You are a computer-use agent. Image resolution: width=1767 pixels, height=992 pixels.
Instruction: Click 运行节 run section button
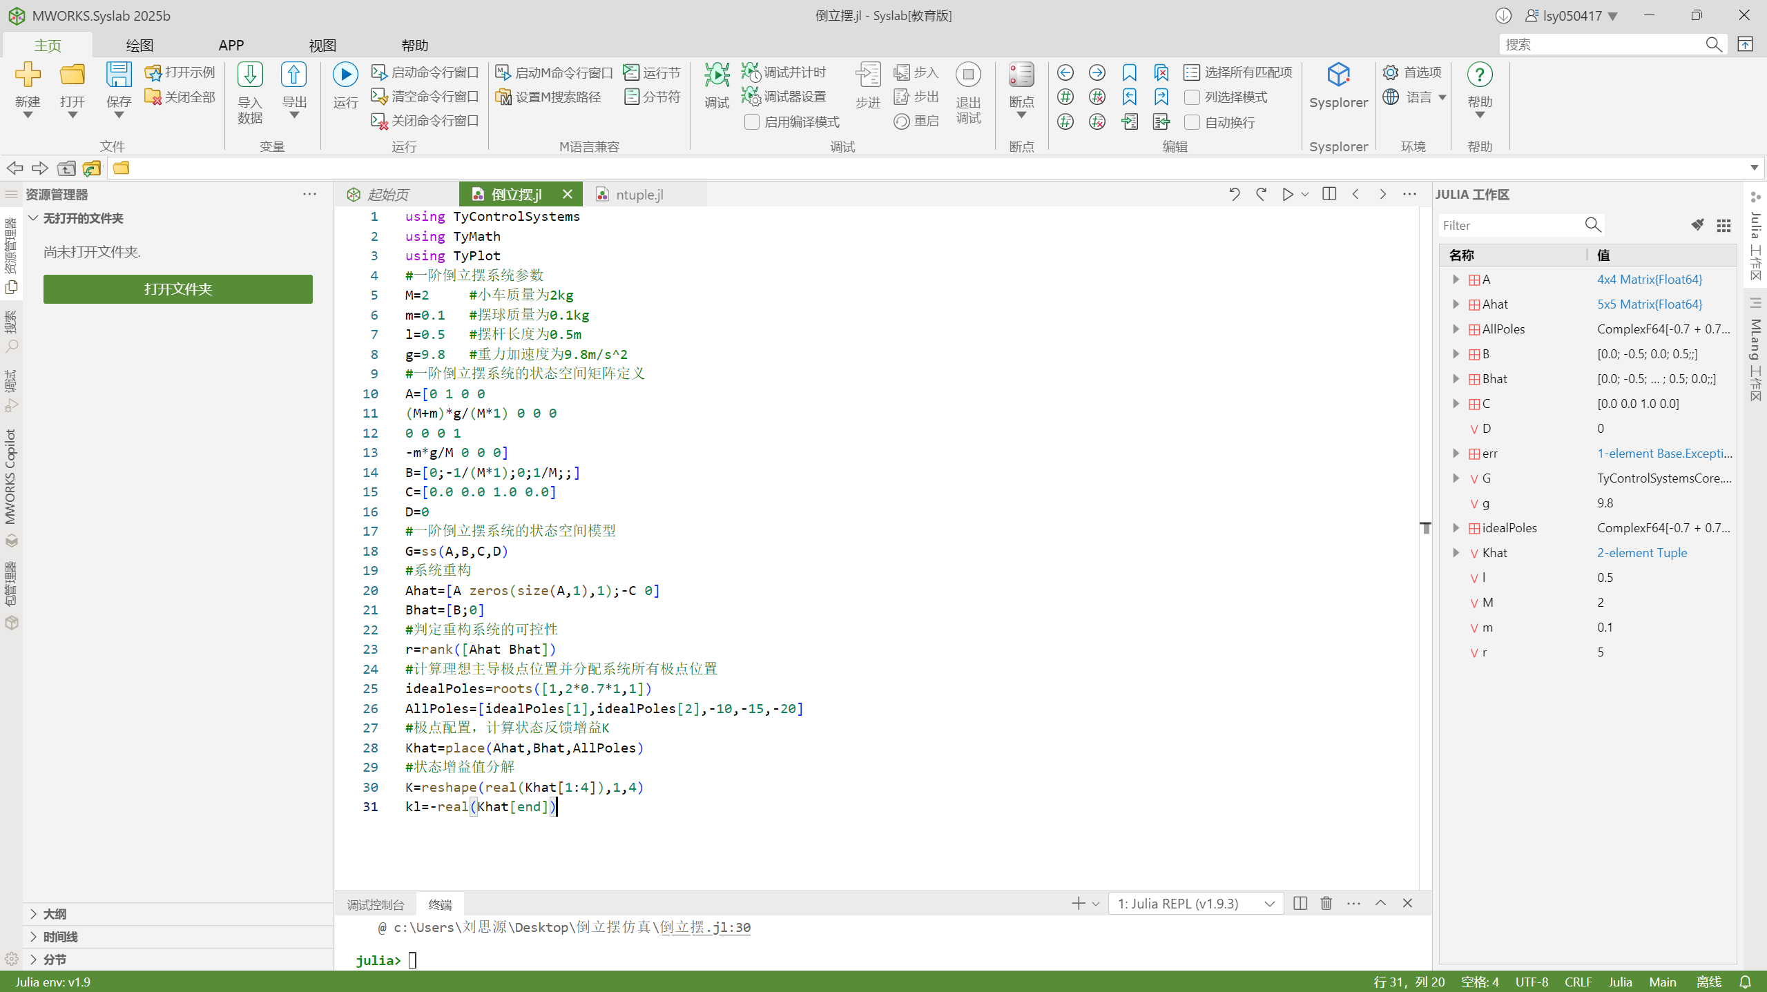pos(652,72)
